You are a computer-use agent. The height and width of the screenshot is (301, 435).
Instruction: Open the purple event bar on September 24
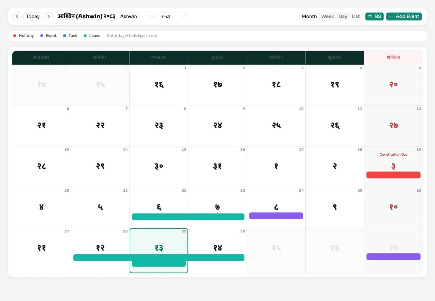pos(276,216)
